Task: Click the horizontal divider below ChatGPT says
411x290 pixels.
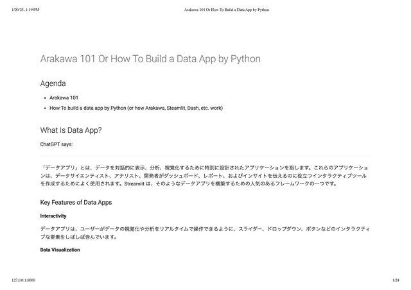Action: point(205,156)
